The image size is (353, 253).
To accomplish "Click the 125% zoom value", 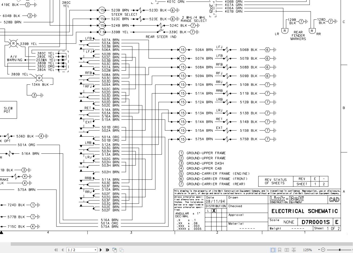I will 307,250.
